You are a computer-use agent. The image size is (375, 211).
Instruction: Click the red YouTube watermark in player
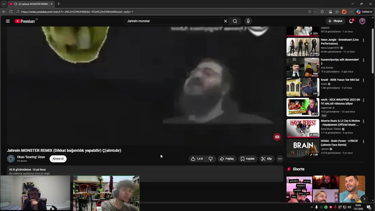(277, 137)
